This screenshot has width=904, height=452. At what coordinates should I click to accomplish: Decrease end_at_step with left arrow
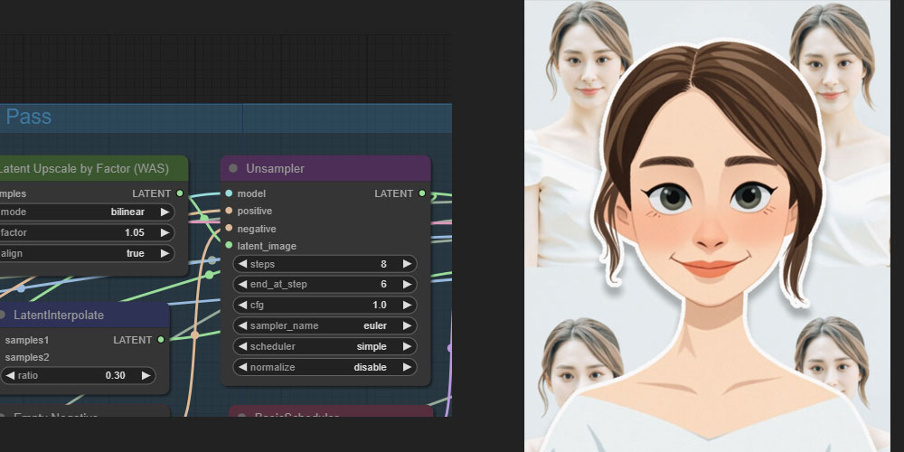point(242,284)
